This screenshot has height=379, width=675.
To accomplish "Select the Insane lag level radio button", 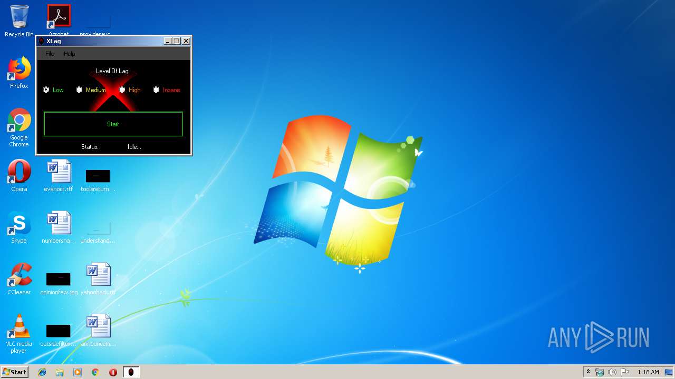I will 156,90.
